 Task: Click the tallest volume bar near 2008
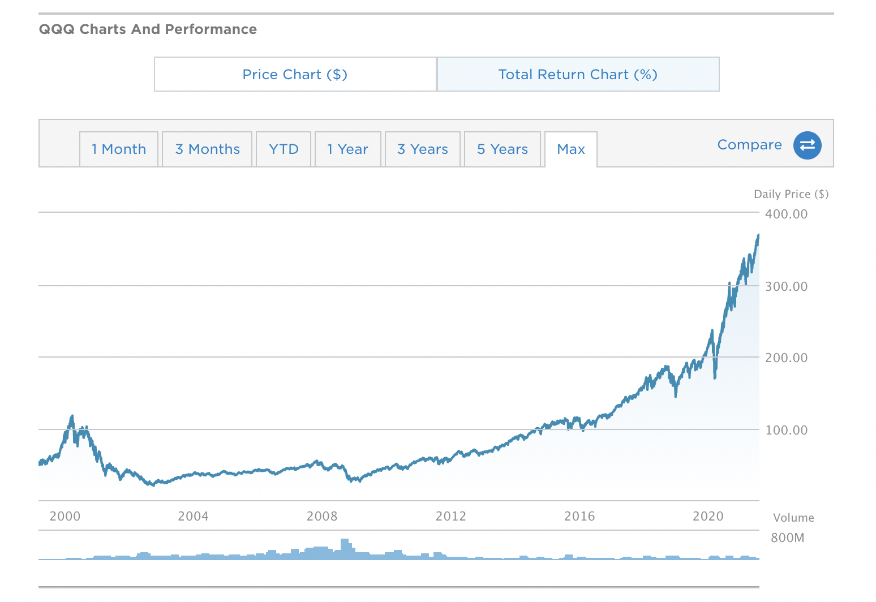[x=345, y=549]
